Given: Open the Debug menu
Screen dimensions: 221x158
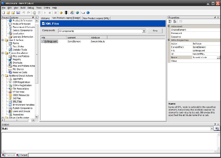Looking at the screenshot, I should [31, 8].
